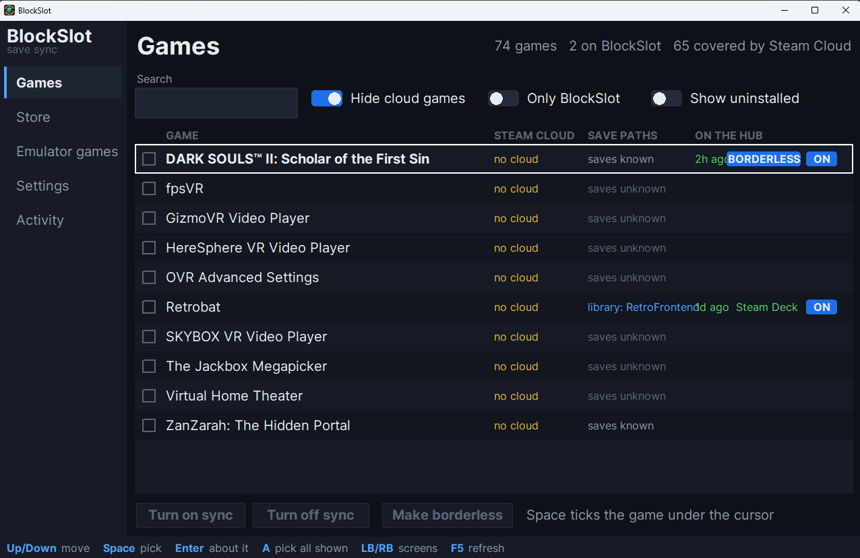
Task: Click 'saves known' in ZanZarah row
Action: (x=621, y=425)
